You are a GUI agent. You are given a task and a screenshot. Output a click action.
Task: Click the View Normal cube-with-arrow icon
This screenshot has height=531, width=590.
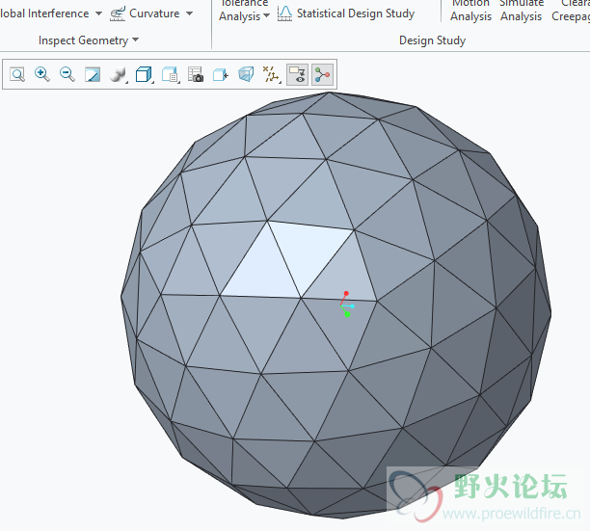pyautogui.click(x=221, y=74)
